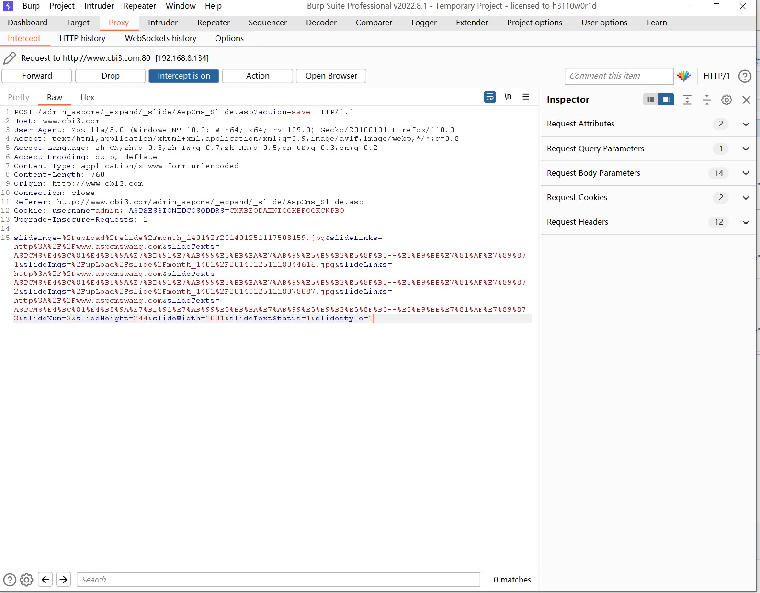
Task: Toggle non-printable characters \n button
Action: (508, 97)
